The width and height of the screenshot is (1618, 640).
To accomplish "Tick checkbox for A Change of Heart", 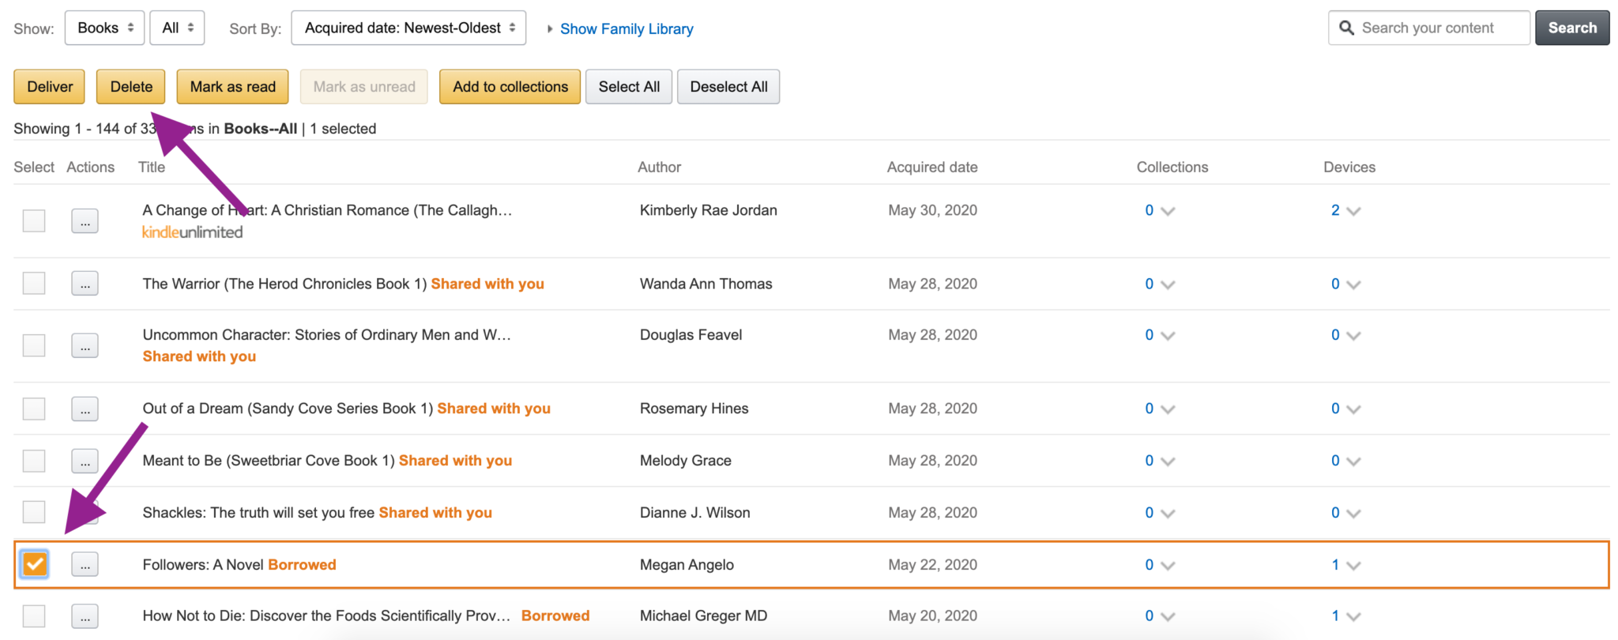I will click(x=34, y=220).
